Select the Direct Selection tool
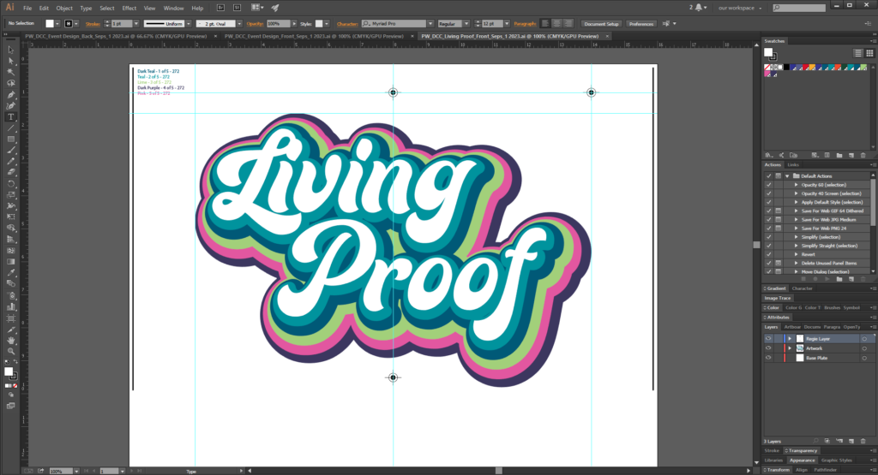Image resolution: width=878 pixels, height=475 pixels. pos(10,61)
